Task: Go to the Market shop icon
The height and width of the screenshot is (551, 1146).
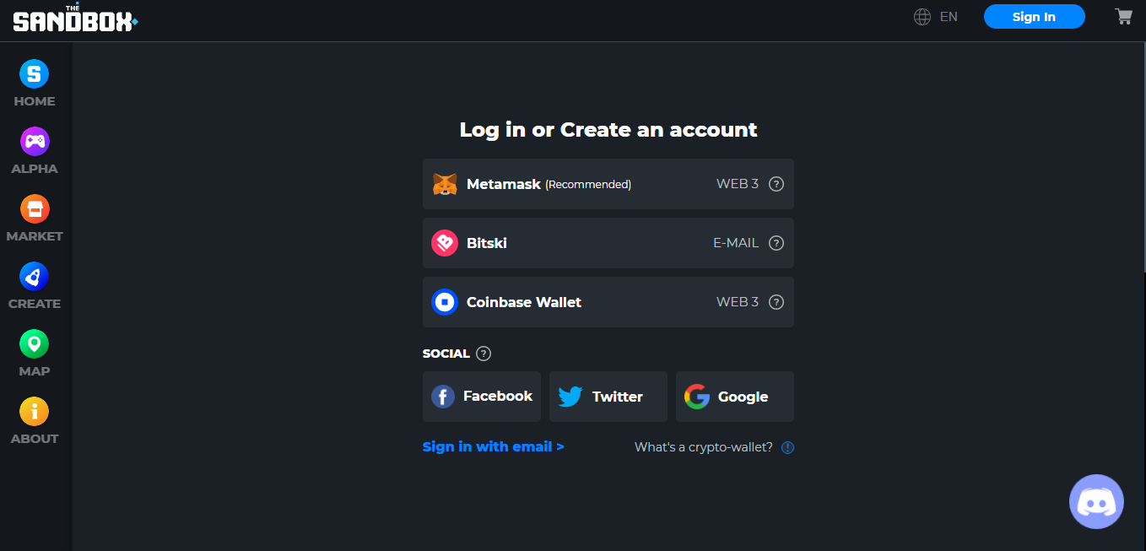Action: (x=35, y=209)
